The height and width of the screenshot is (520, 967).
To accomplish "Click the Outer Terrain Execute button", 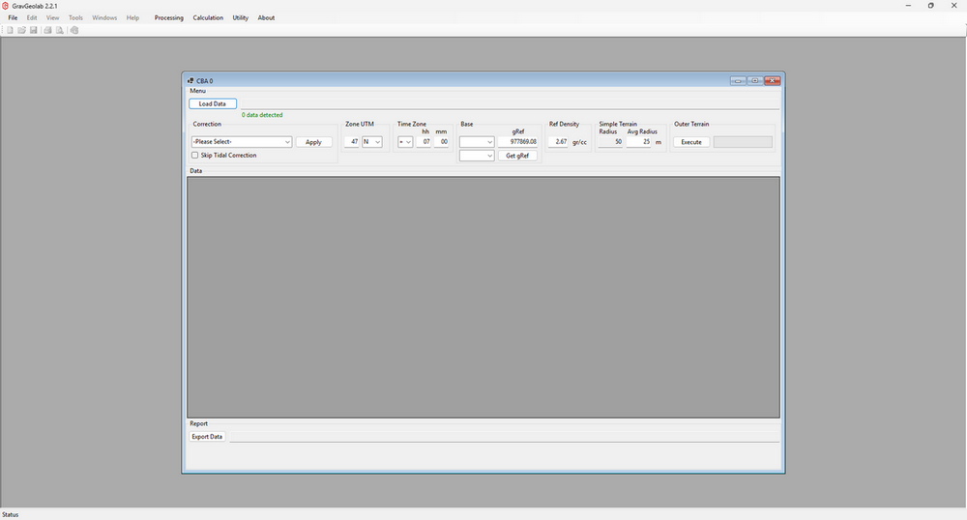I will pos(691,142).
